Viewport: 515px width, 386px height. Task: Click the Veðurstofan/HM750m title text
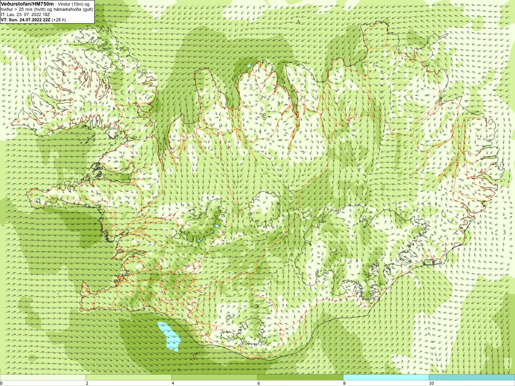(27, 4)
